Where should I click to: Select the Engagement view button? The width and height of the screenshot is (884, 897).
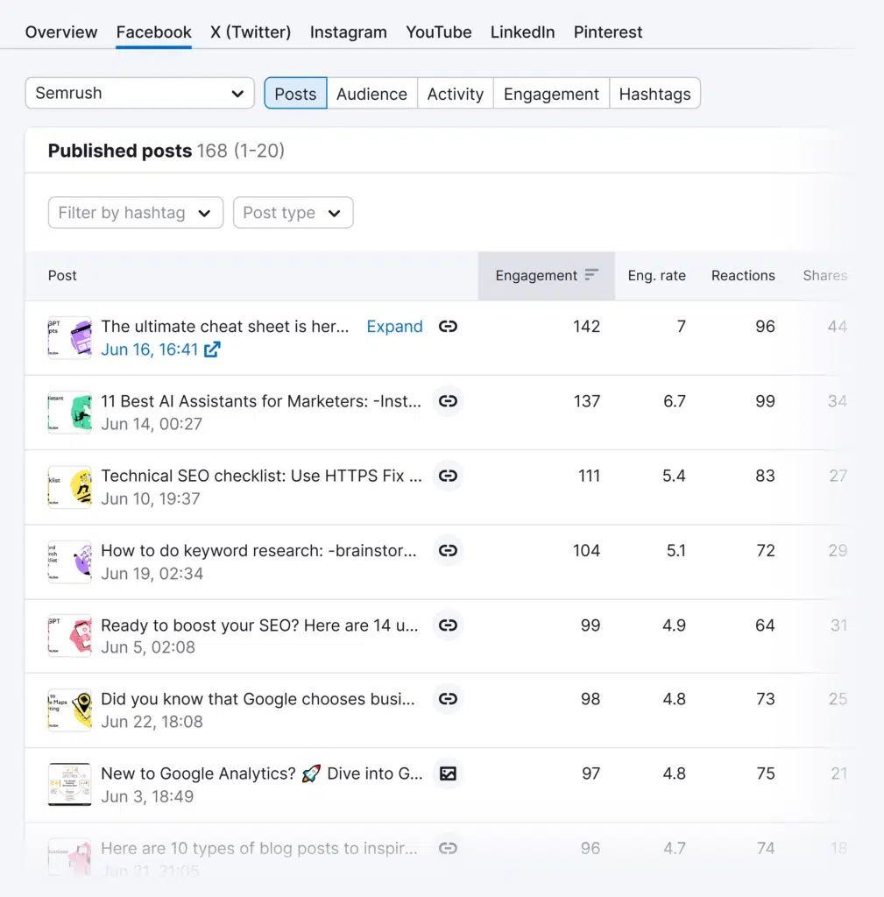coord(551,94)
